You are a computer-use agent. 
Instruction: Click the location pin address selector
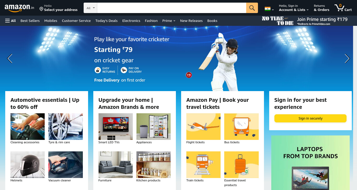point(59,8)
